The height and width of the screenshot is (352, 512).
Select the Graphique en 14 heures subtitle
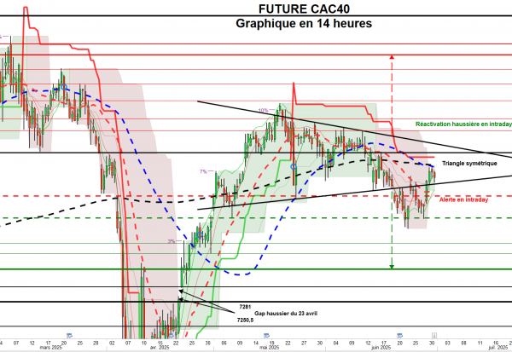(x=304, y=24)
